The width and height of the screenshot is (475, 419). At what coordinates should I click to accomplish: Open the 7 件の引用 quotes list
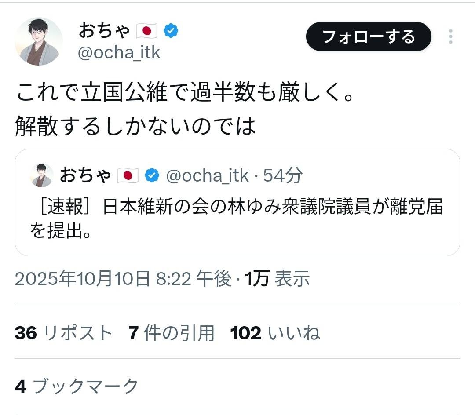[172, 333]
